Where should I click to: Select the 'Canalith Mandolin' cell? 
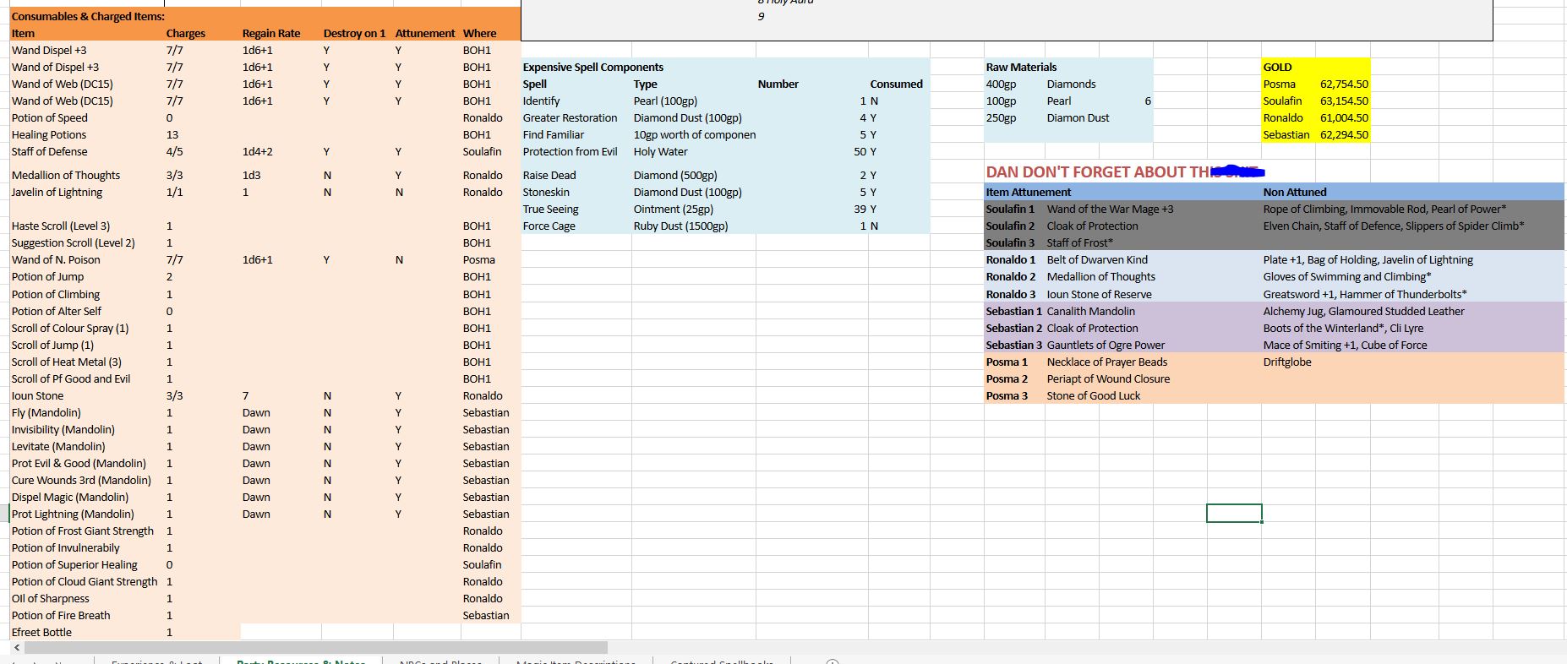click(1090, 311)
